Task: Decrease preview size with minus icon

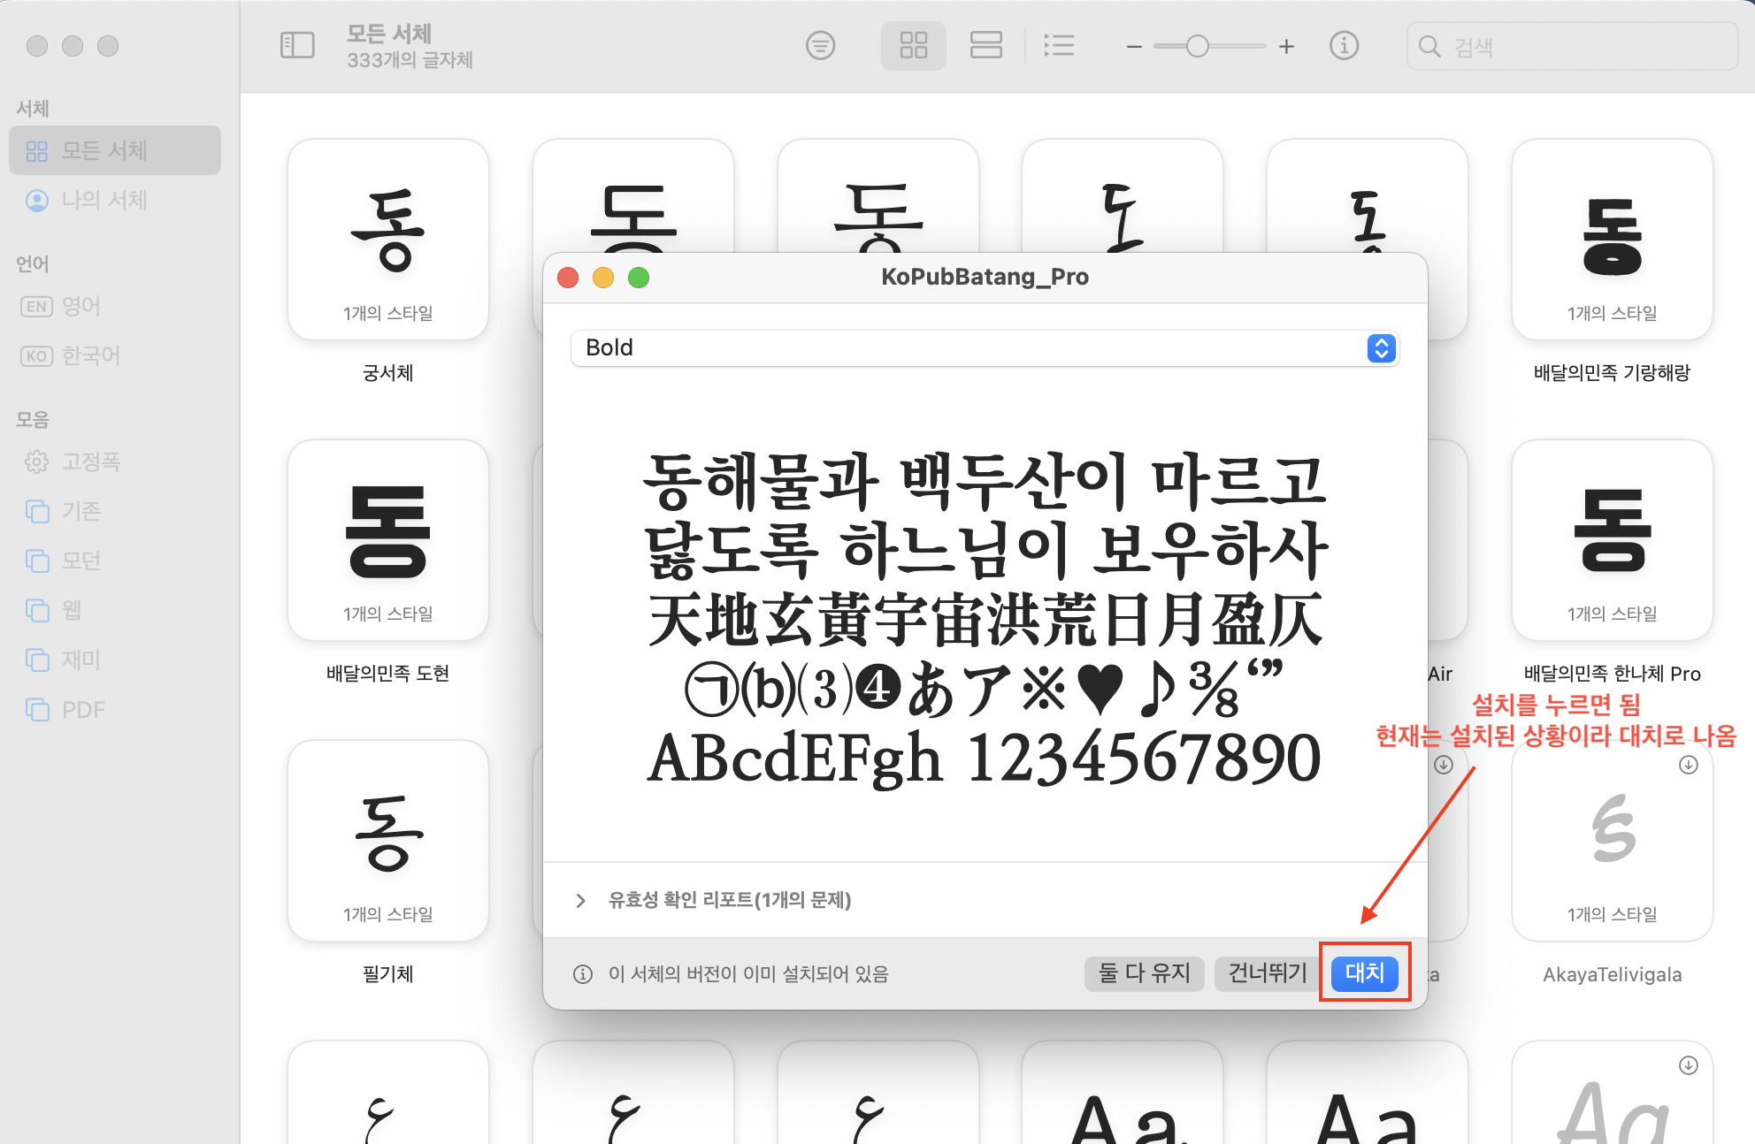Action: click(1134, 46)
